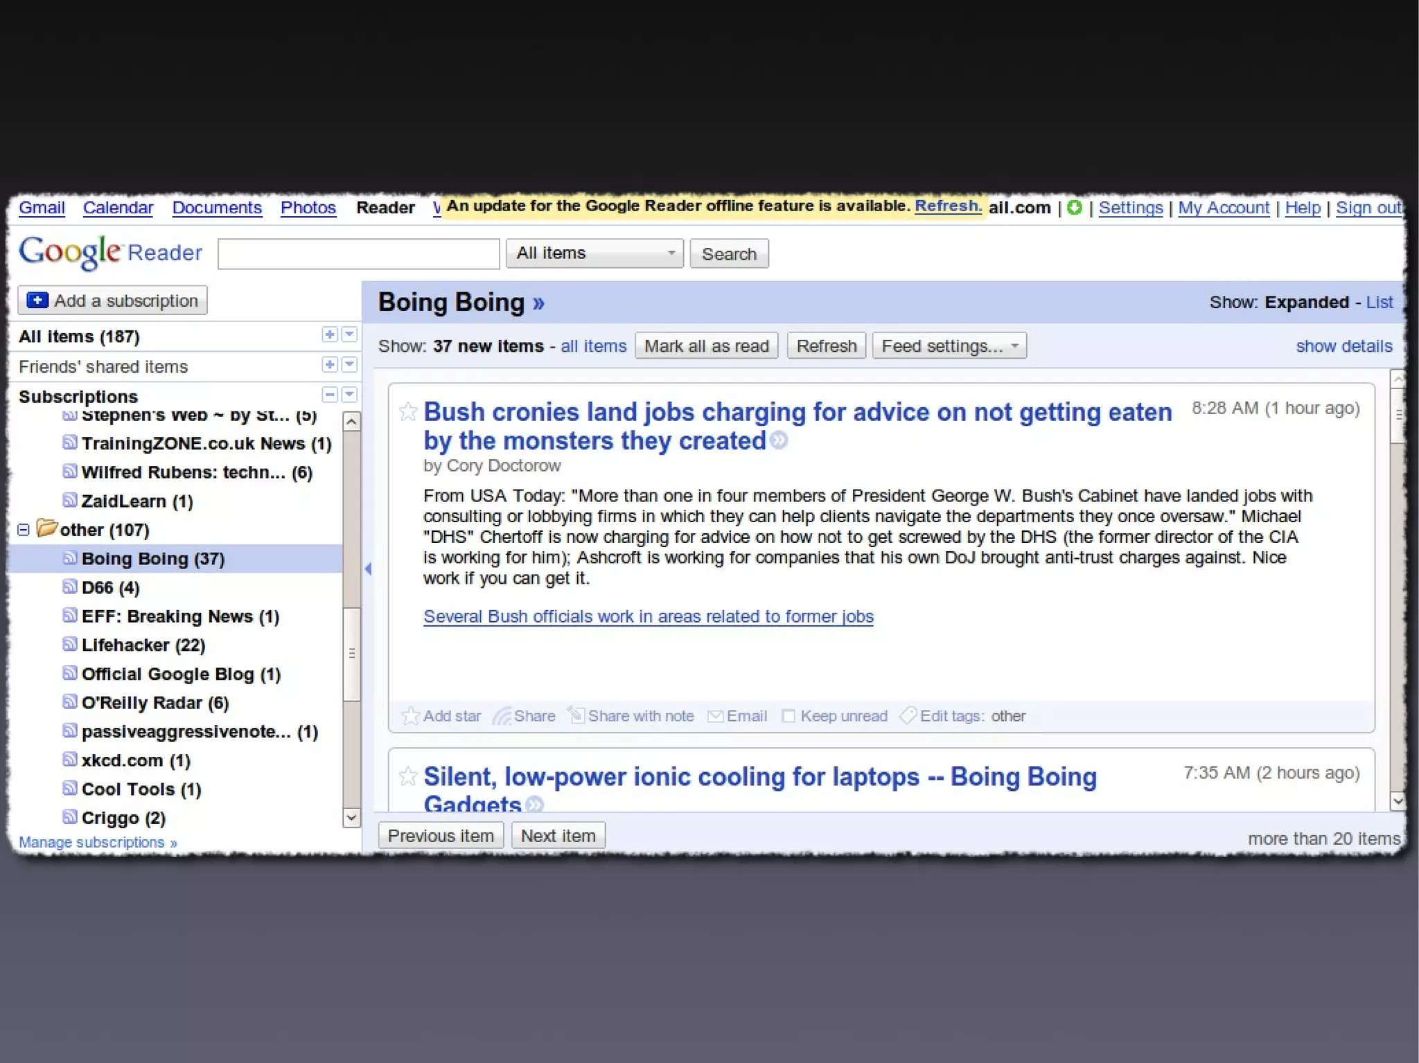Open Calendar from the top bar
Screen dimensions: 1419x1063
[x=118, y=208]
